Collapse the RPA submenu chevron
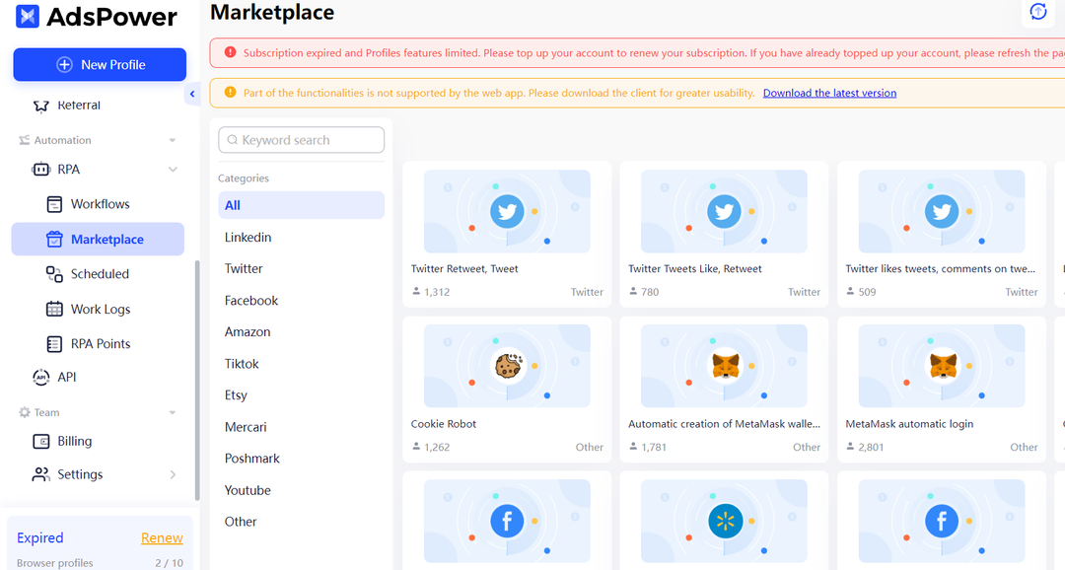 point(173,170)
